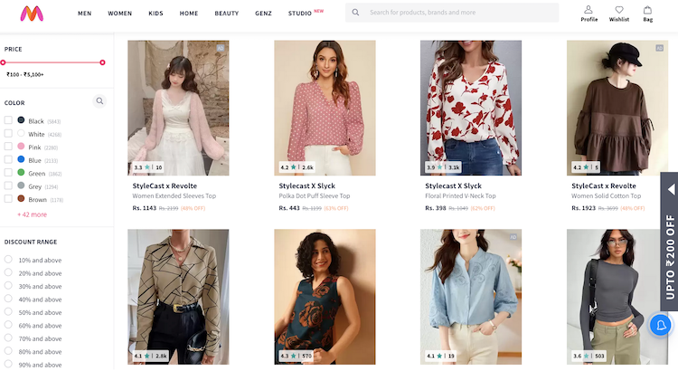Image resolution: width=678 pixels, height=371 pixels.
Task: Click the 3.9 rating with 3.1k reviews
Action: pos(443,167)
